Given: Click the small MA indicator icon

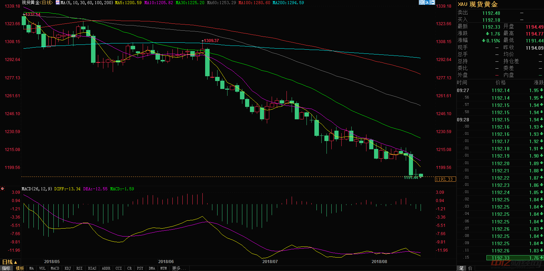Looking at the screenshot, I should (58, 2).
